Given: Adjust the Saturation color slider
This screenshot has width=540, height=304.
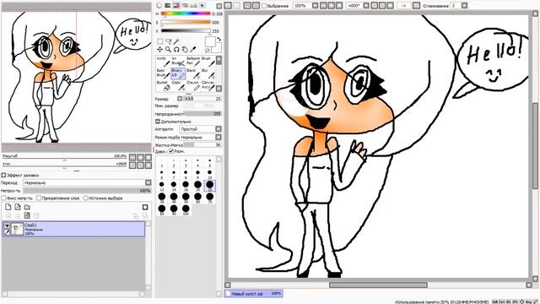Looking at the screenshot, I should click(x=186, y=23).
